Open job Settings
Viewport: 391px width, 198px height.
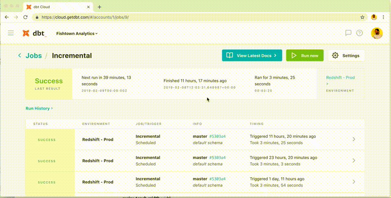coord(346,56)
